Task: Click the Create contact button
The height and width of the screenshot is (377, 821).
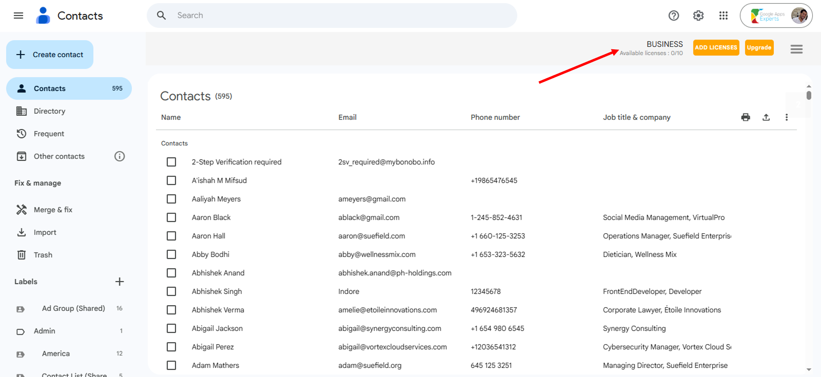Action: point(50,55)
